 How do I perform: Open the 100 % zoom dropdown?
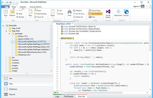(x=62, y=92)
